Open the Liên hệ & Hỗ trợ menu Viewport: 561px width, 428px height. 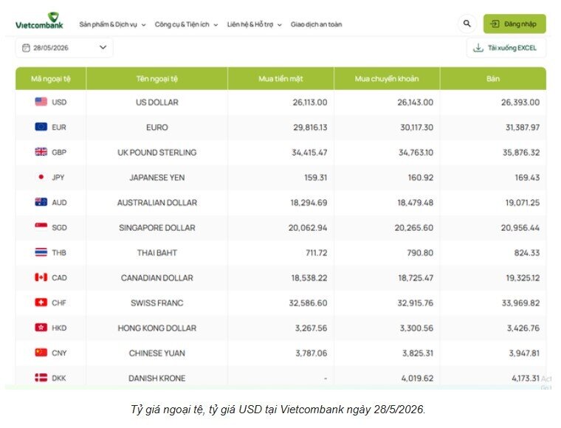(250, 24)
